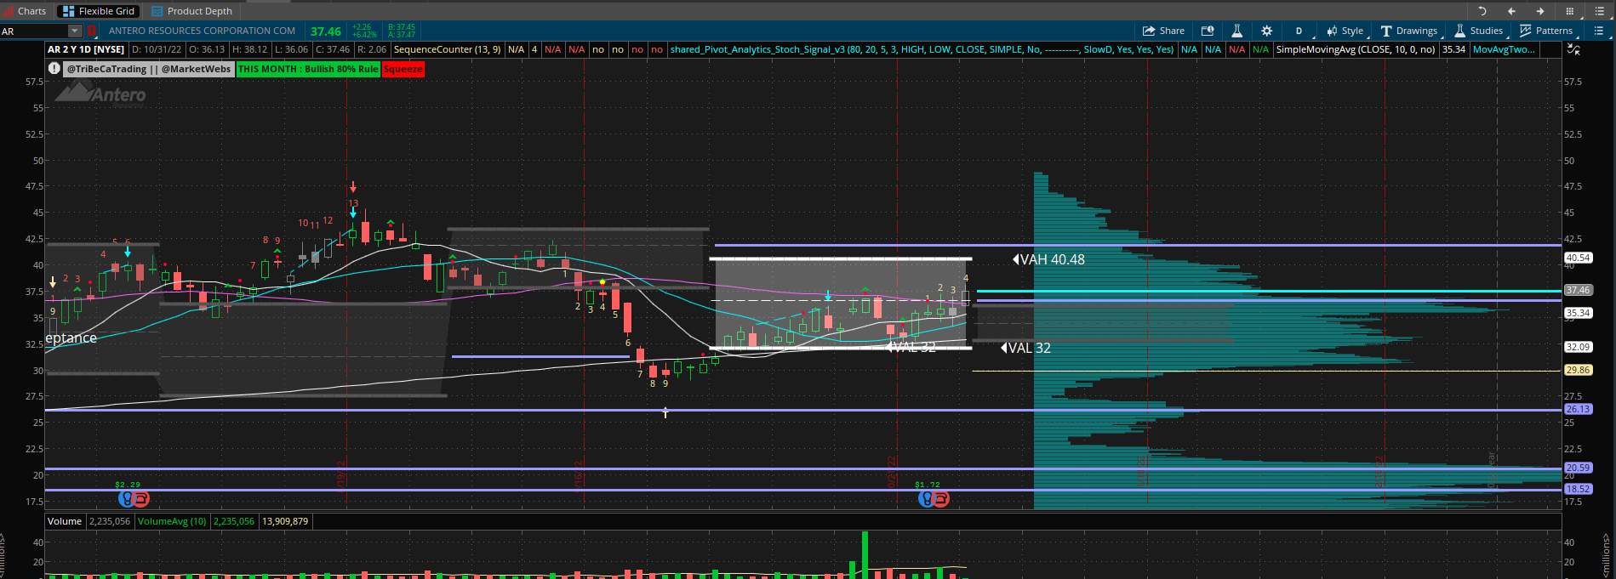
Task: Open the top bar list menu icon
Action: tap(1599, 11)
